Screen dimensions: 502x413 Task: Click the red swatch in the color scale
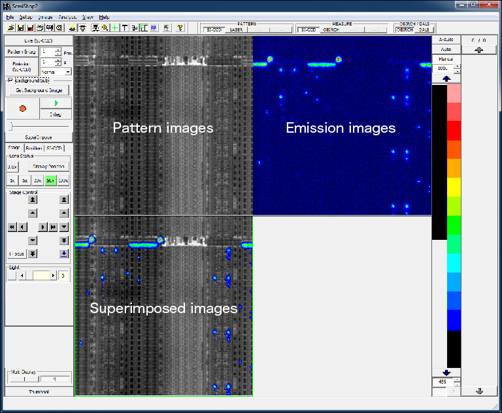tap(455, 131)
